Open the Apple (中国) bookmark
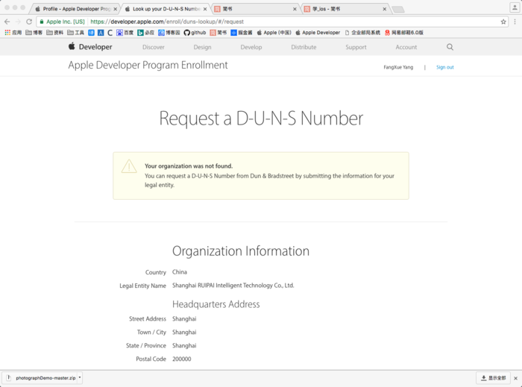This screenshot has height=387, width=522. coord(274,33)
